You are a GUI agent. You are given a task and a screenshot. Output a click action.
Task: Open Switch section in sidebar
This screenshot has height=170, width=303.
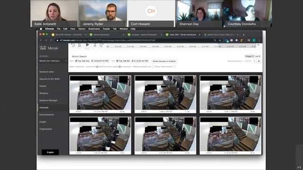coord(43,86)
